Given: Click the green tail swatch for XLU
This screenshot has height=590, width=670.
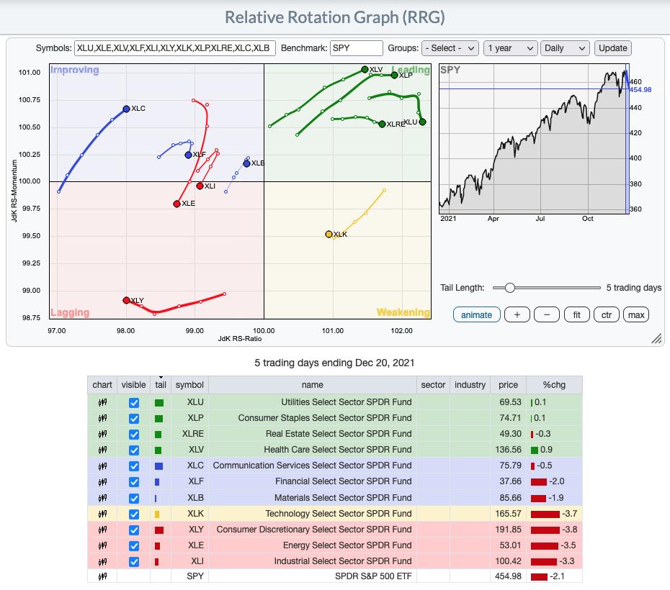Looking at the screenshot, I should [159, 403].
